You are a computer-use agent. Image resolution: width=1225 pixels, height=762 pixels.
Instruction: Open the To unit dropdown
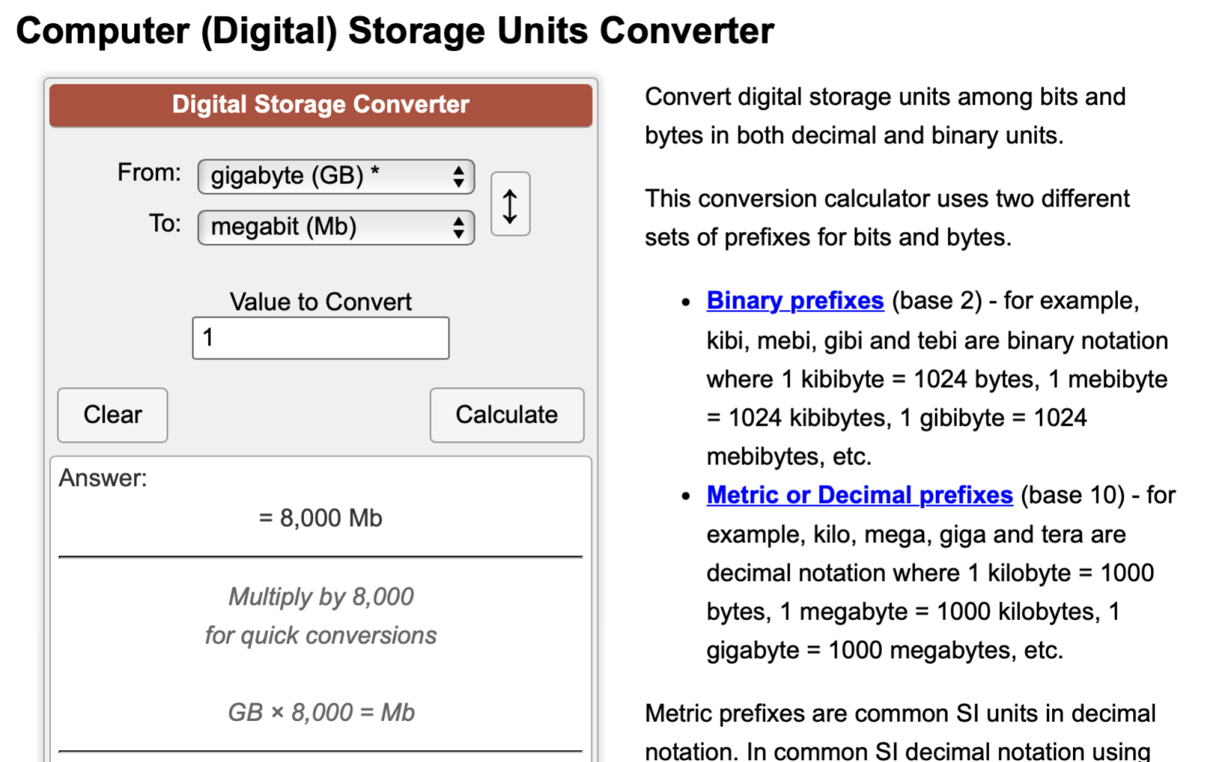[336, 227]
